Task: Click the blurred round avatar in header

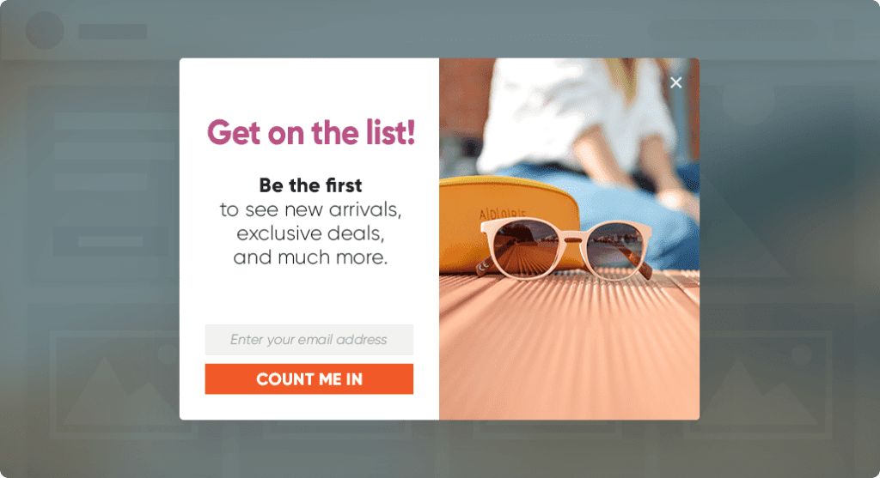Action: point(45,30)
